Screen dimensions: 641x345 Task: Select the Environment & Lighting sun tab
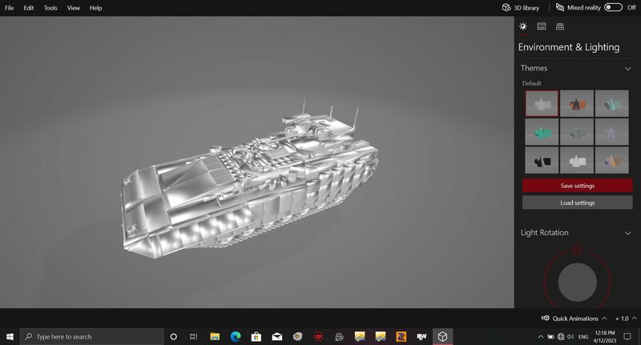coord(523,26)
